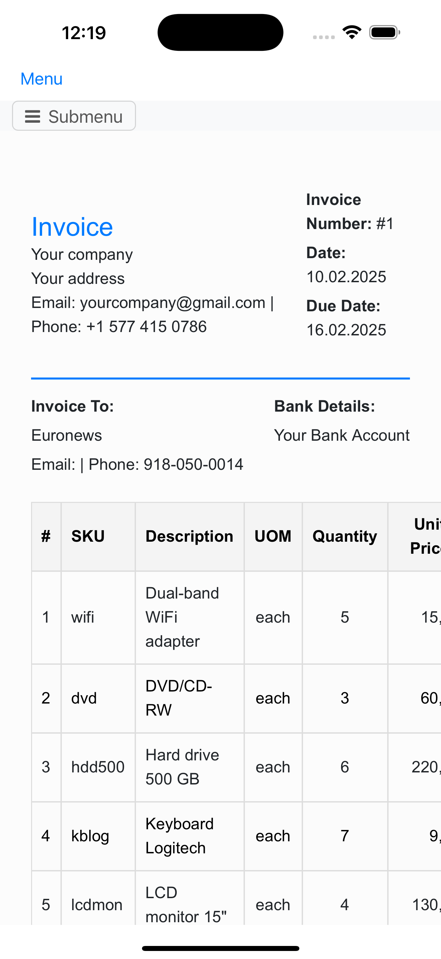Tap the hamburger icon in Submenu

coord(32,116)
